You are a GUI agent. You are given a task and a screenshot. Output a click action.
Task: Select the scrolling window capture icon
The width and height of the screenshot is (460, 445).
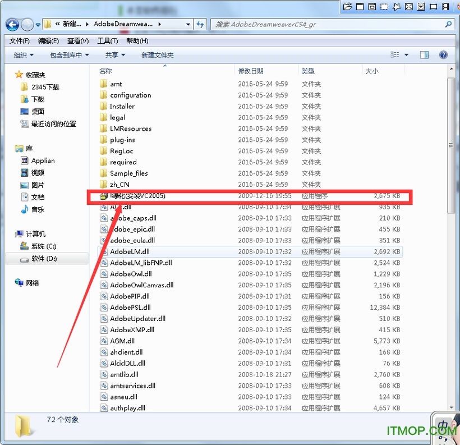(421, 7)
